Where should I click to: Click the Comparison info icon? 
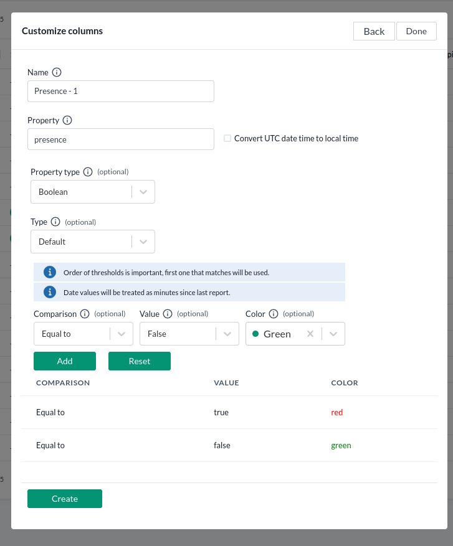tap(85, 314)
